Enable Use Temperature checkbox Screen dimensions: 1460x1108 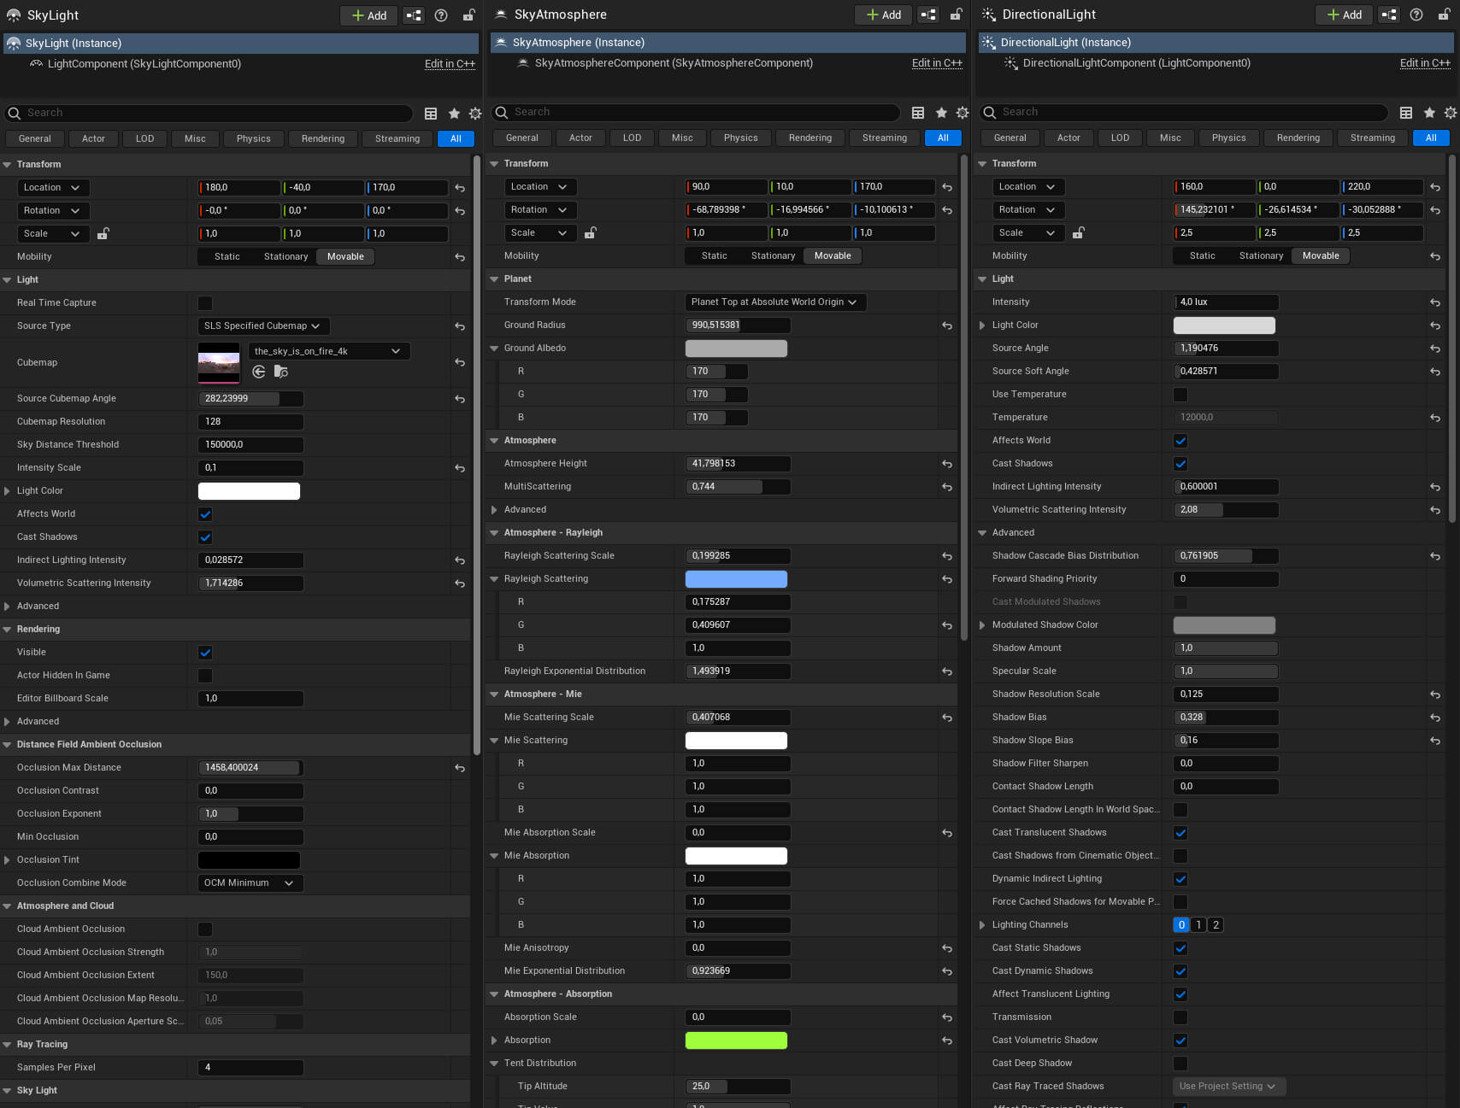[x=1180, y=395]
